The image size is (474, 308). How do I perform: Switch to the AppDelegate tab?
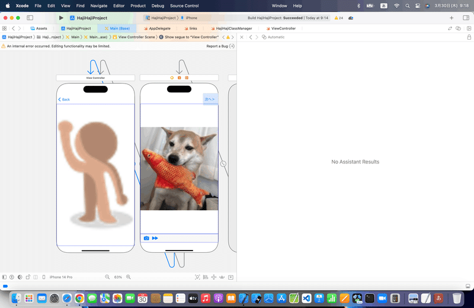(157, 28)
